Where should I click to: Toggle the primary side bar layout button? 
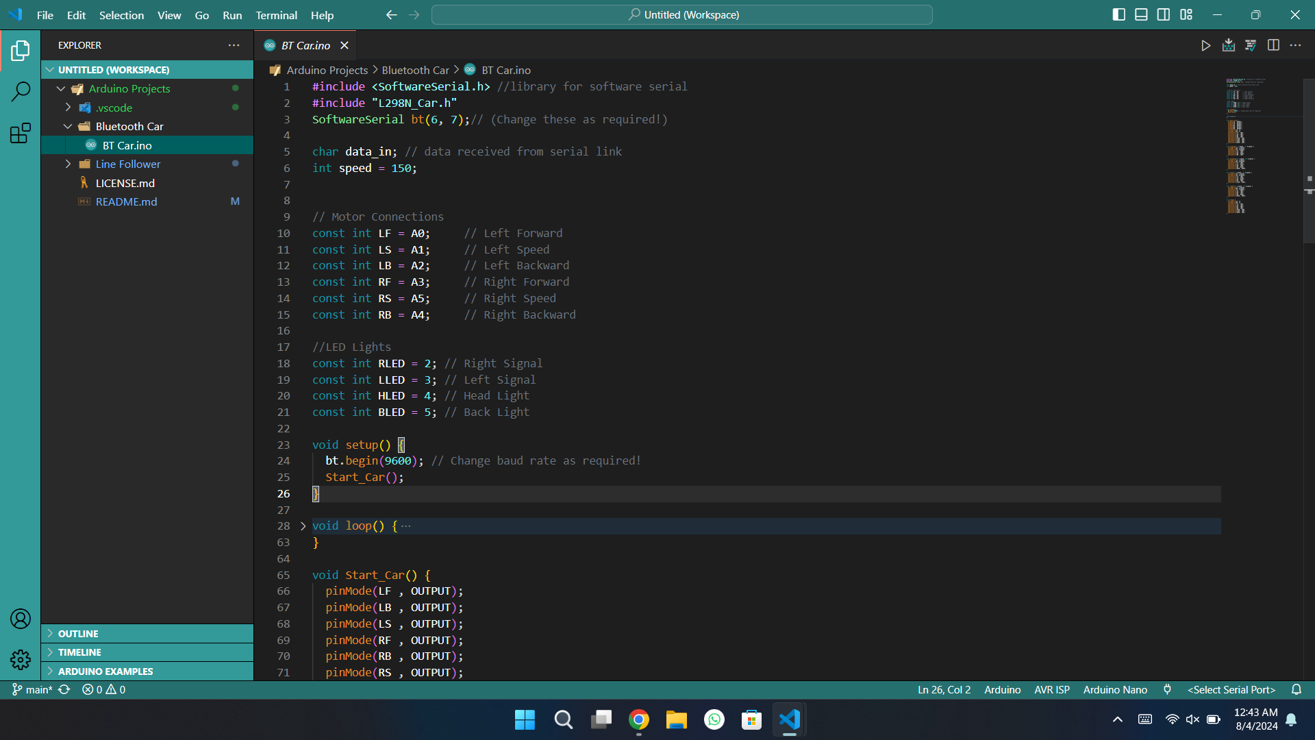pyautogui.click(x=1118, y=14)
